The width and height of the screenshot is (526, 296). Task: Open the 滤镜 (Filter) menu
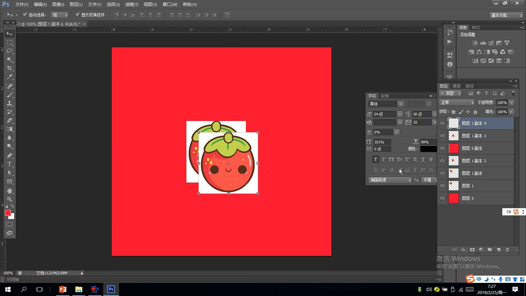[x=131, y=4]
